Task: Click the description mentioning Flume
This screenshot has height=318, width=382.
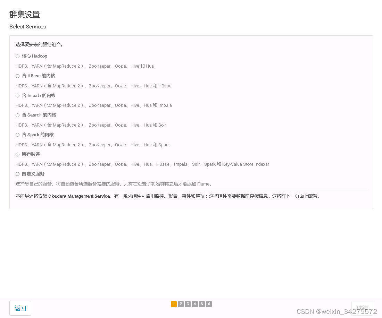Action: 114,184
